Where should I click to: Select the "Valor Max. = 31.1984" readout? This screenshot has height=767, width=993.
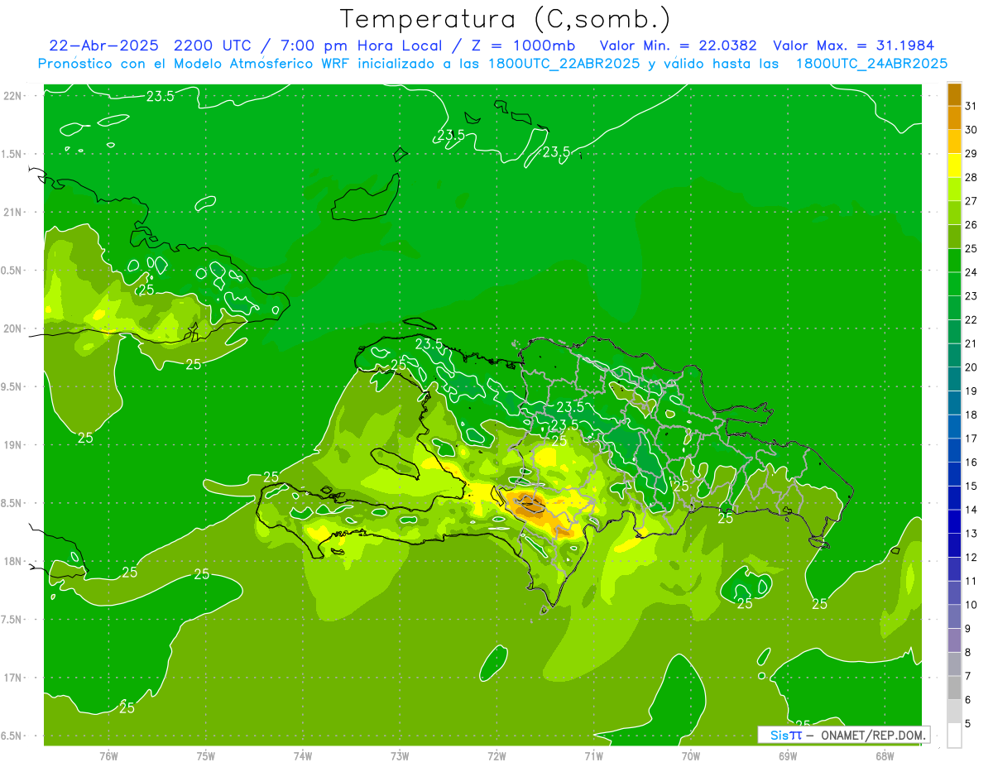coord(852,46)
